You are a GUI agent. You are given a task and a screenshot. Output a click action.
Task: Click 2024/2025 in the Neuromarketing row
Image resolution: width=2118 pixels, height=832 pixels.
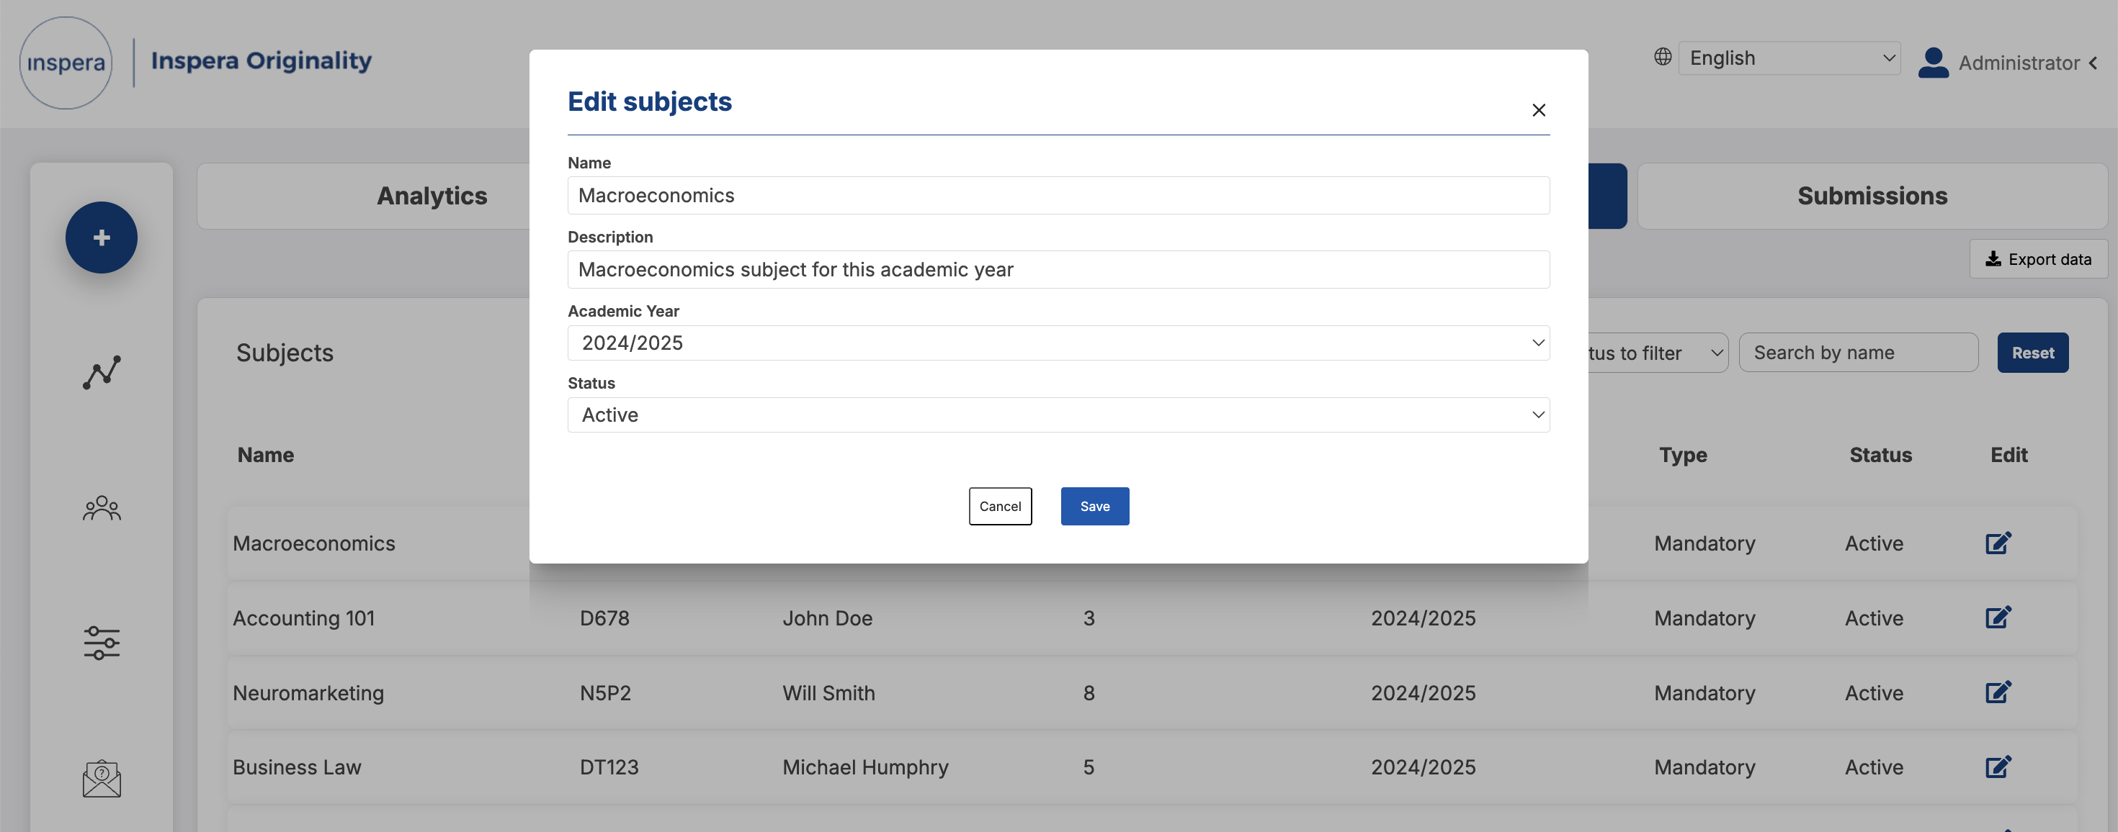tap(1424, 693)
